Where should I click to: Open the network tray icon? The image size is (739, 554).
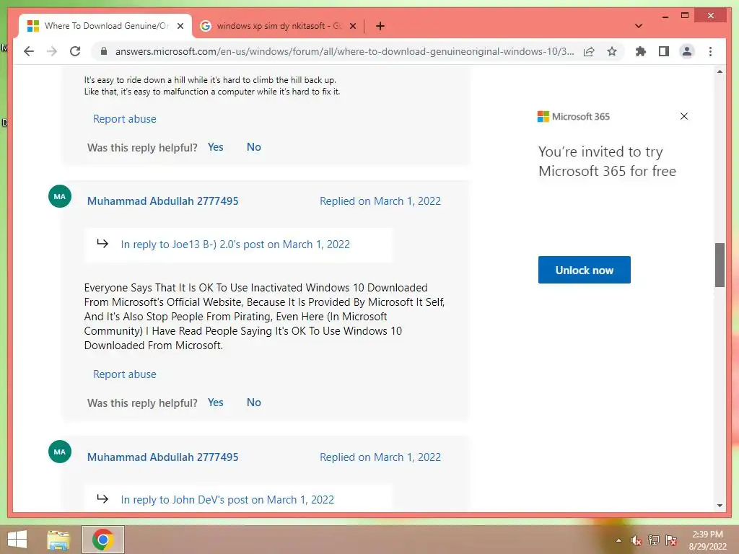point(653,540)
